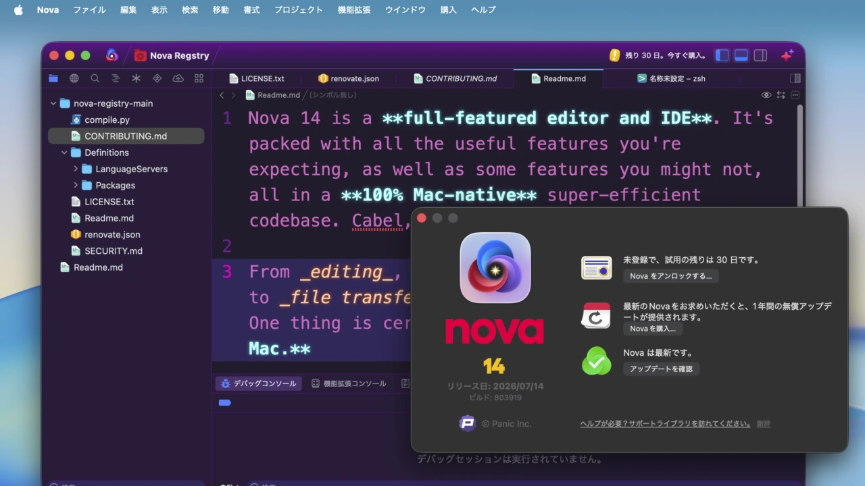
Task: Click the Panic Inc. logo in About window
Action: (x=467, y=423)
